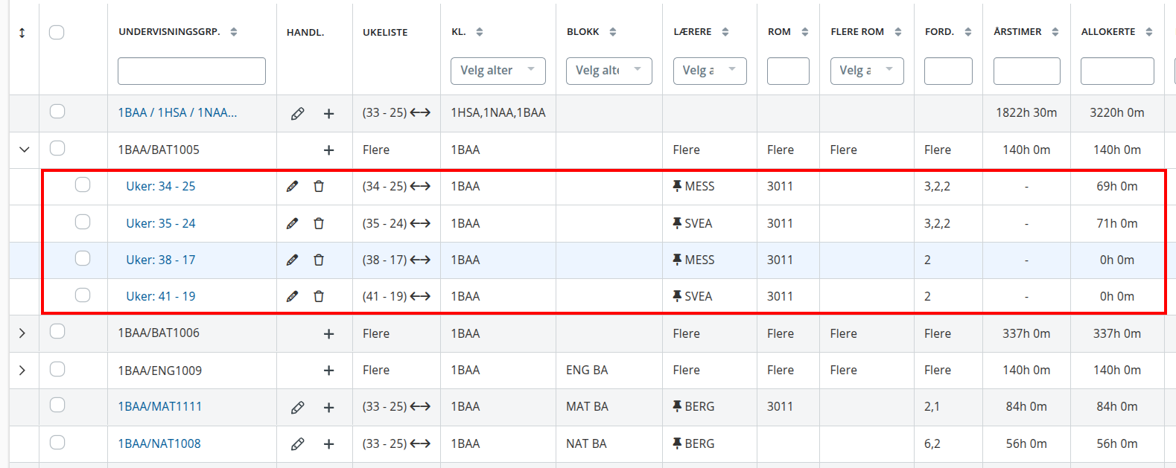1176x468 pixels.
Task: Open the 1BAA/MAT1111 link
Action: point(160,406)
